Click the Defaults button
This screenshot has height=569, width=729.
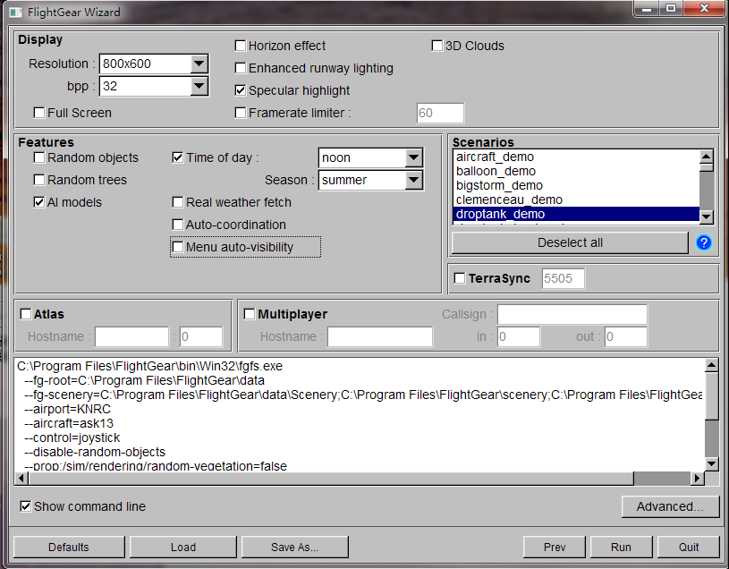tap(69, 548)
